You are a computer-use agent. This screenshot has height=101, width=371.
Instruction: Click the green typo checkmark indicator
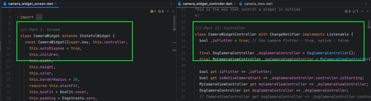(356, 11)
